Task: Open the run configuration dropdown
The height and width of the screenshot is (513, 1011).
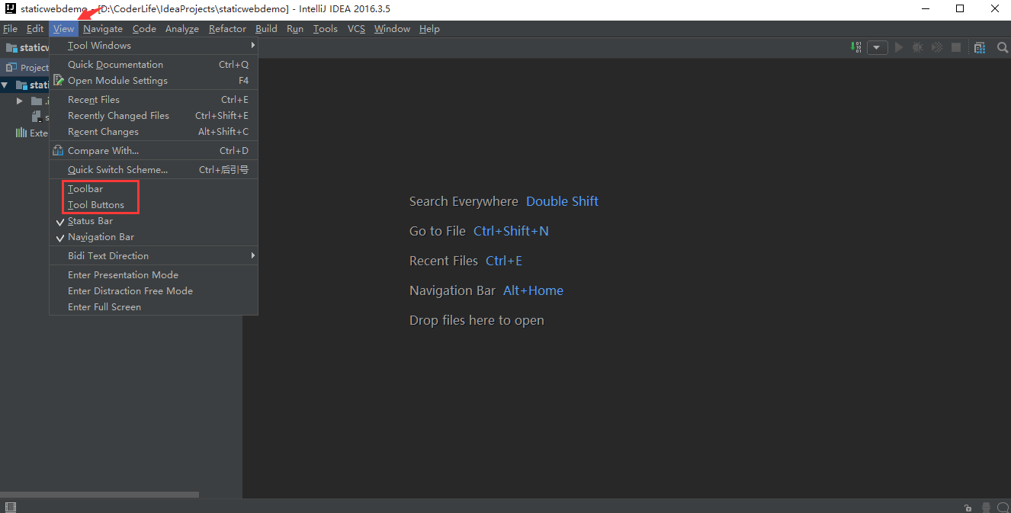Action: coord(877,47)
